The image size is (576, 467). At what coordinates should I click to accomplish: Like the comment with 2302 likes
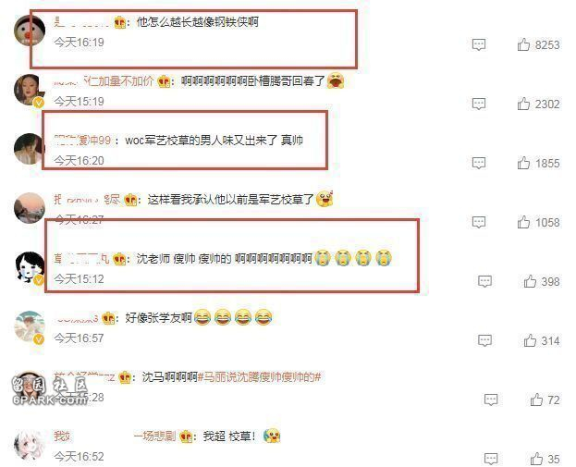click(523, 104)
